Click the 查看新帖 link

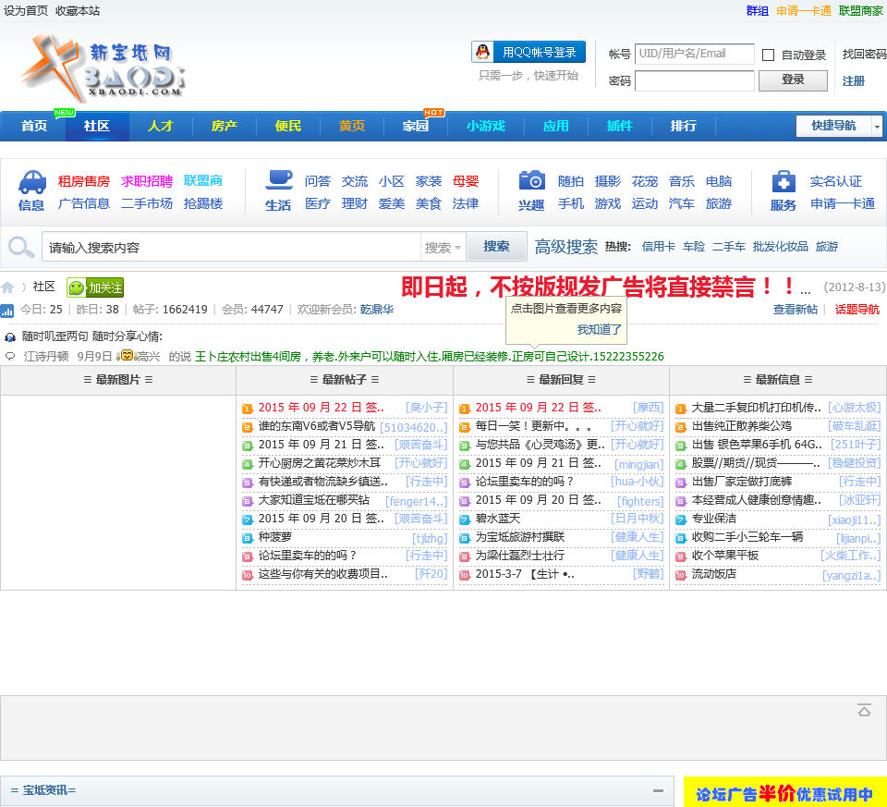[795, 310]
